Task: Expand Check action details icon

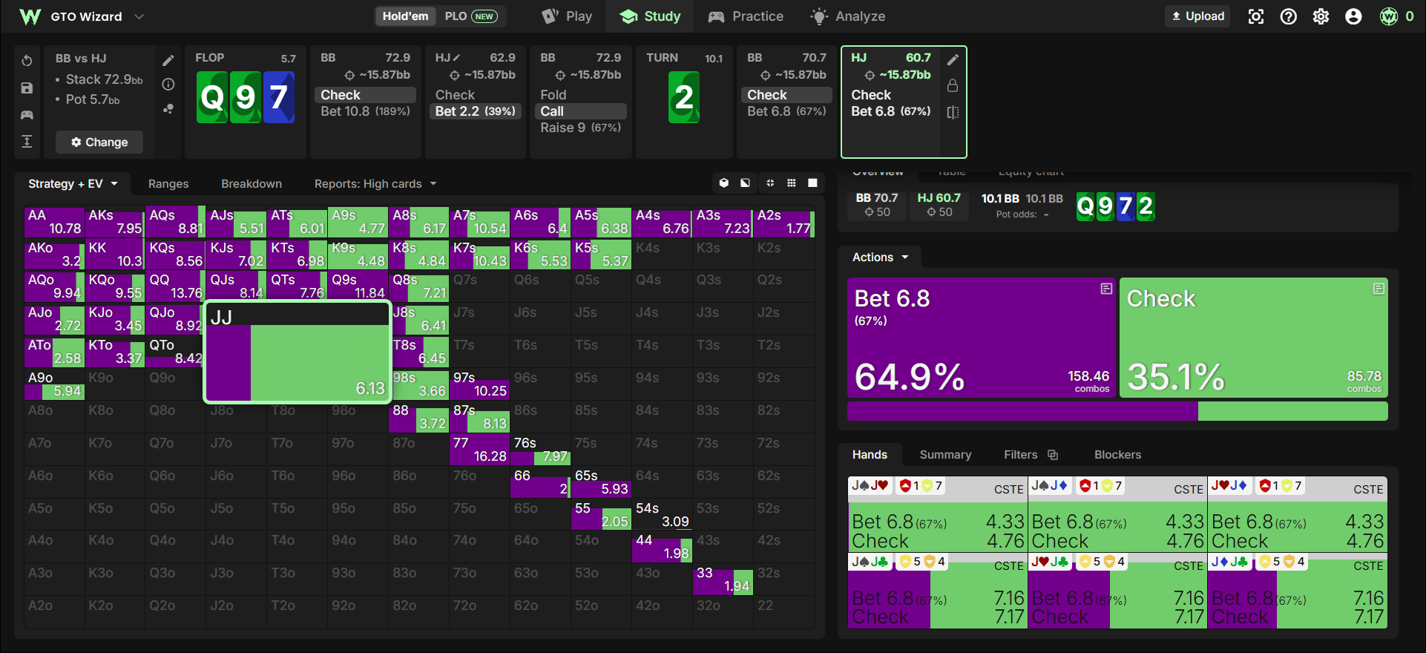Action: [1379, 289]
